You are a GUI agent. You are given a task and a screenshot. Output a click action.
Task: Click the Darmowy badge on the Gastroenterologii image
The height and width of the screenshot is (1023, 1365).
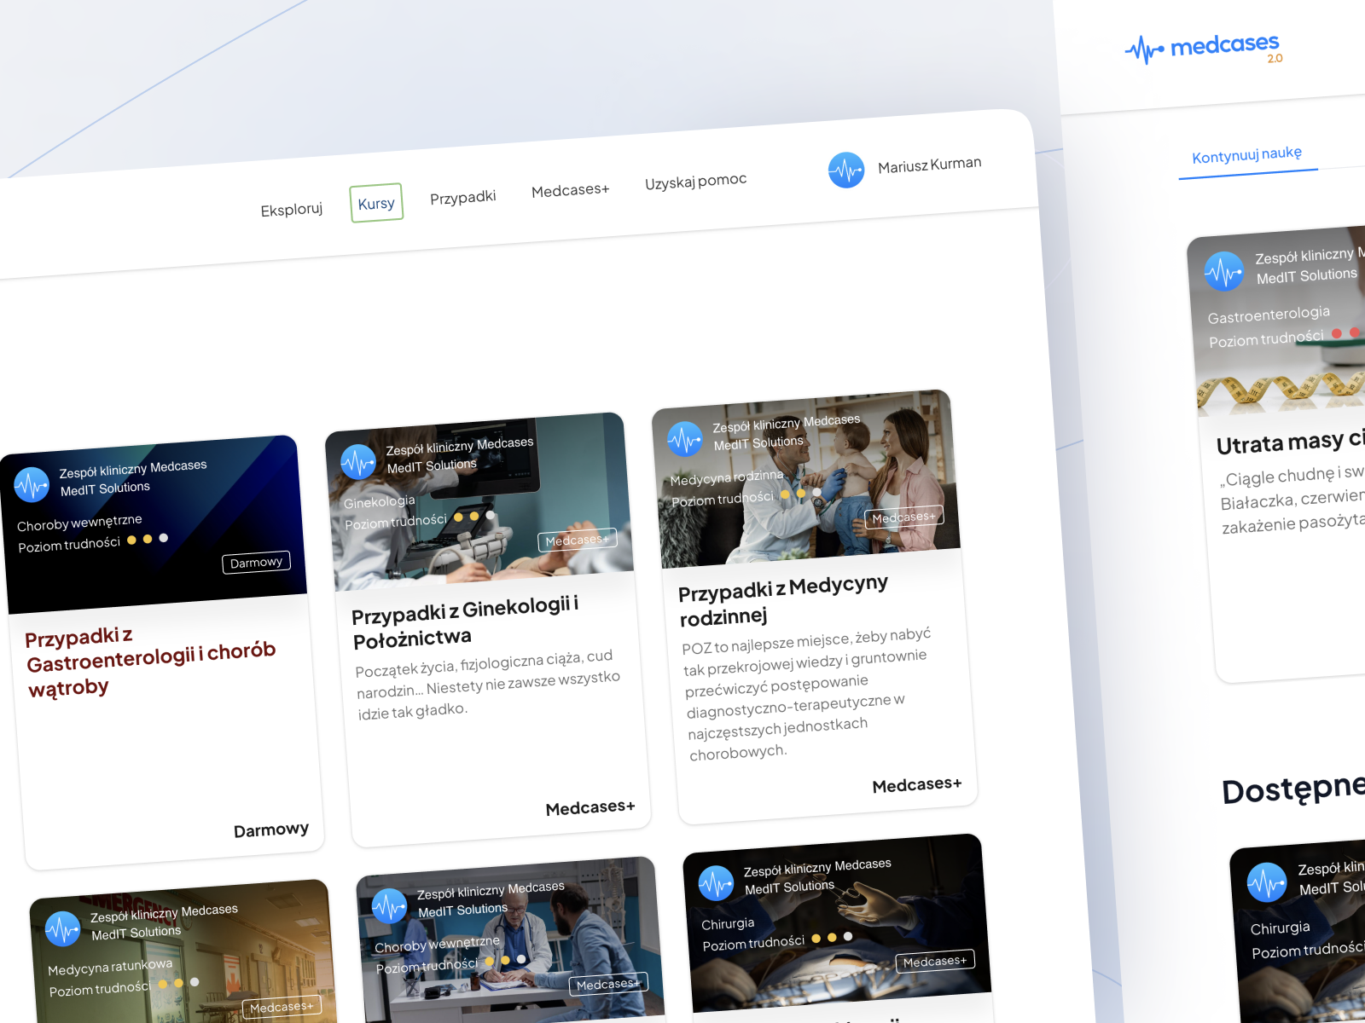pos(256,563)
